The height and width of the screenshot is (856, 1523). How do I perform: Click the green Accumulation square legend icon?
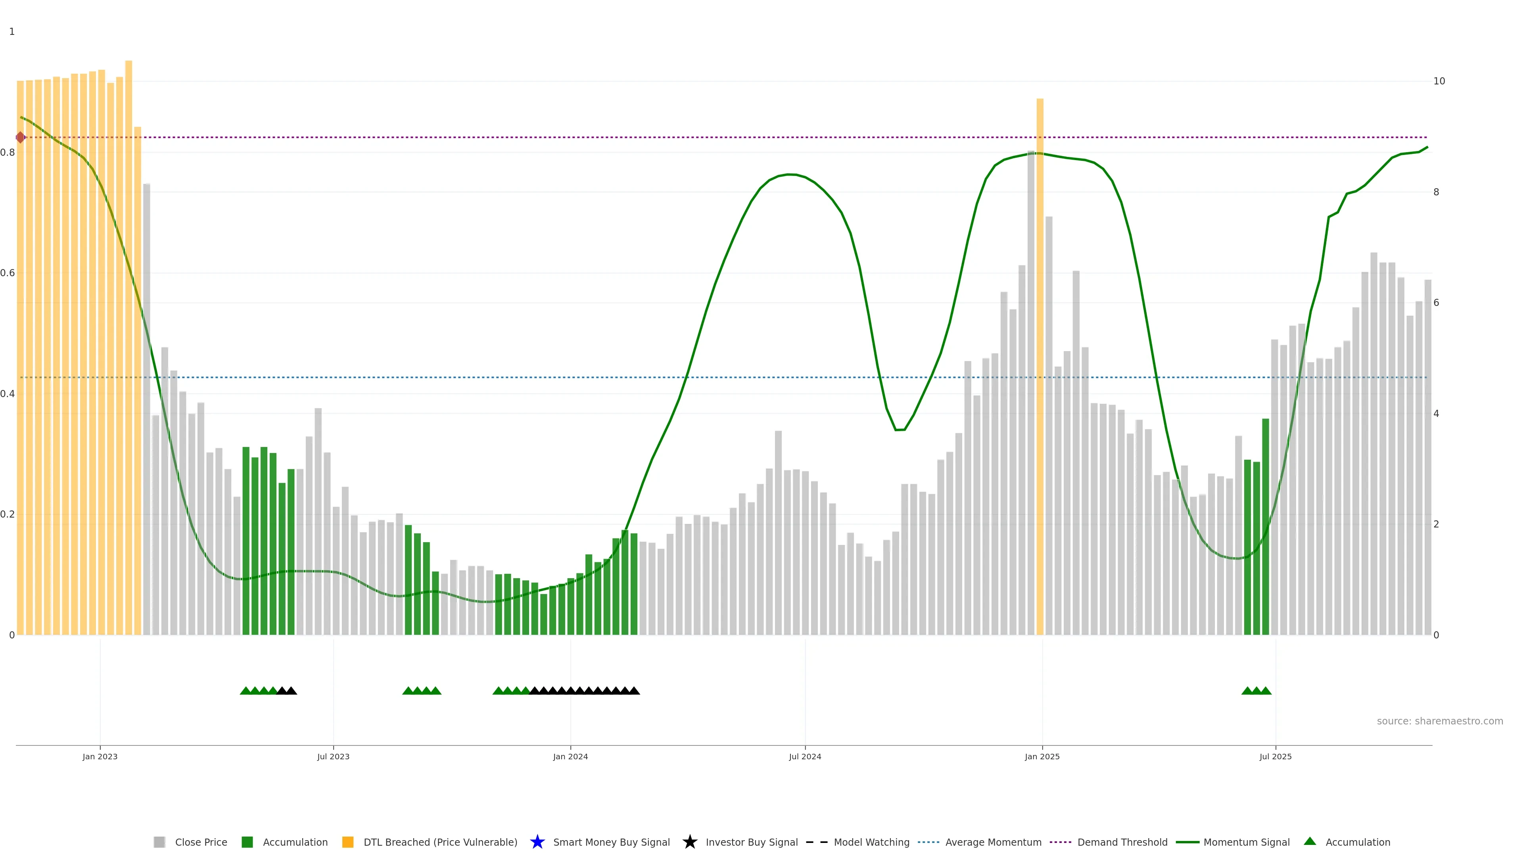click(x=247, y=842)
